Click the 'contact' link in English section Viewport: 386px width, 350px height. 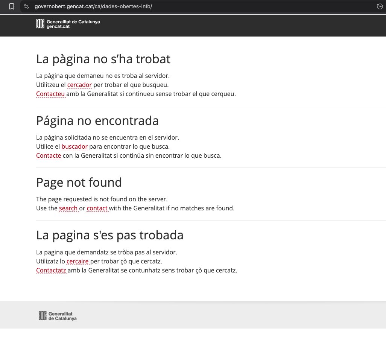click(97, 208)
